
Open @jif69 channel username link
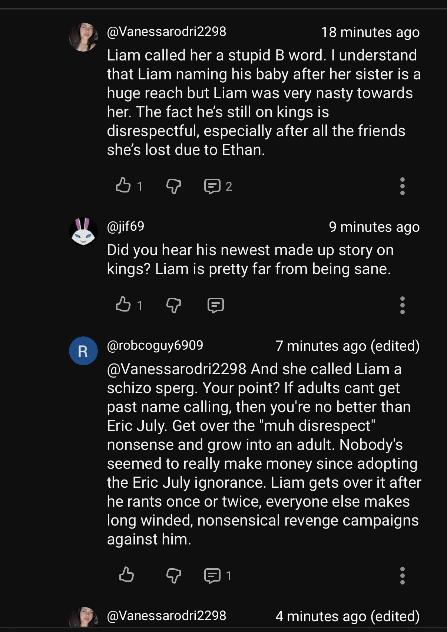pyautogui.click(x=126, y=226)
